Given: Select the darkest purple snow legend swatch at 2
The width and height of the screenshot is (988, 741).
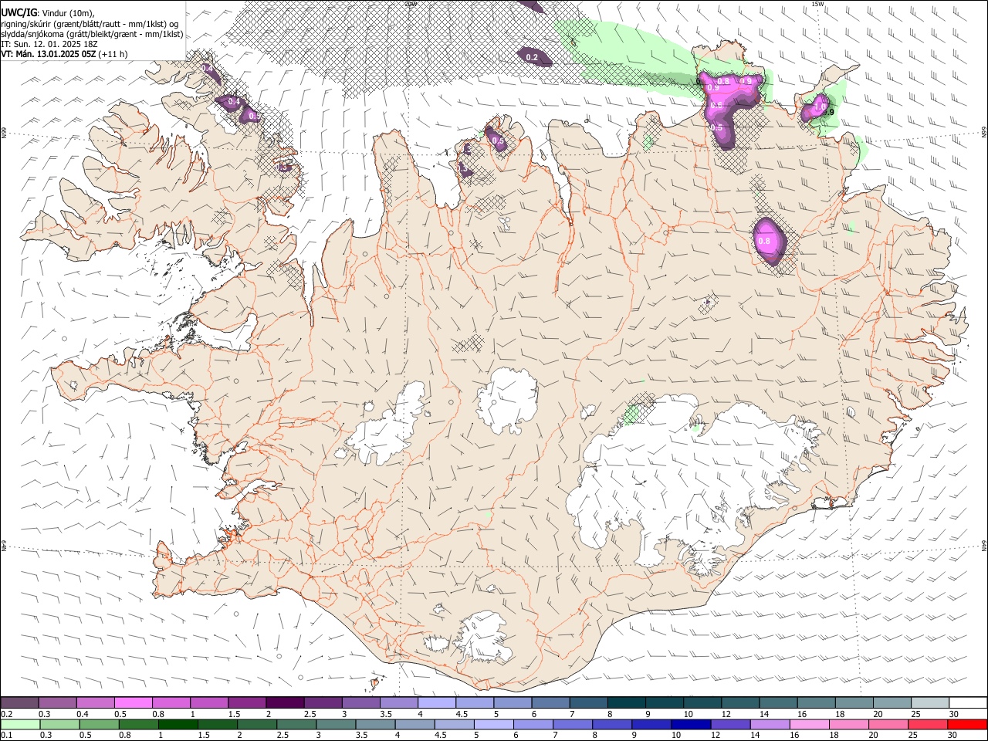Looking at the screenshot, I should click(x=285, y=702).
